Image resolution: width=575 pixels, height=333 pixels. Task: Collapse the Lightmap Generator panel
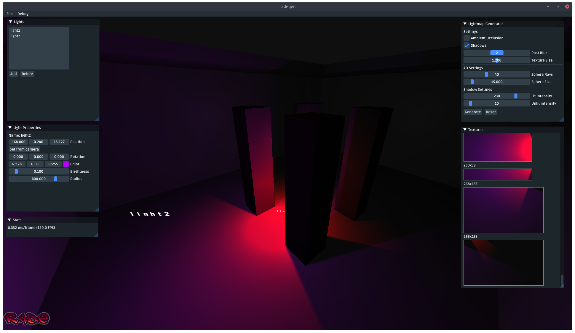tap(465, 24)
